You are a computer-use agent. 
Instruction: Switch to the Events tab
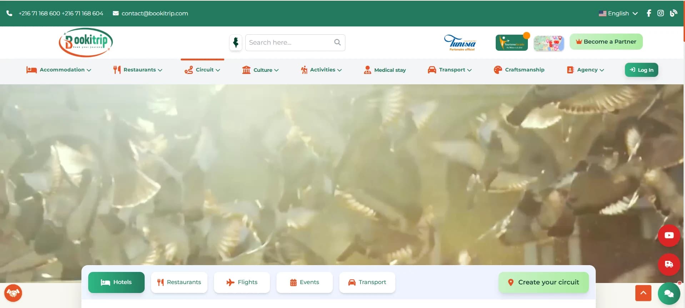(304, 282)
